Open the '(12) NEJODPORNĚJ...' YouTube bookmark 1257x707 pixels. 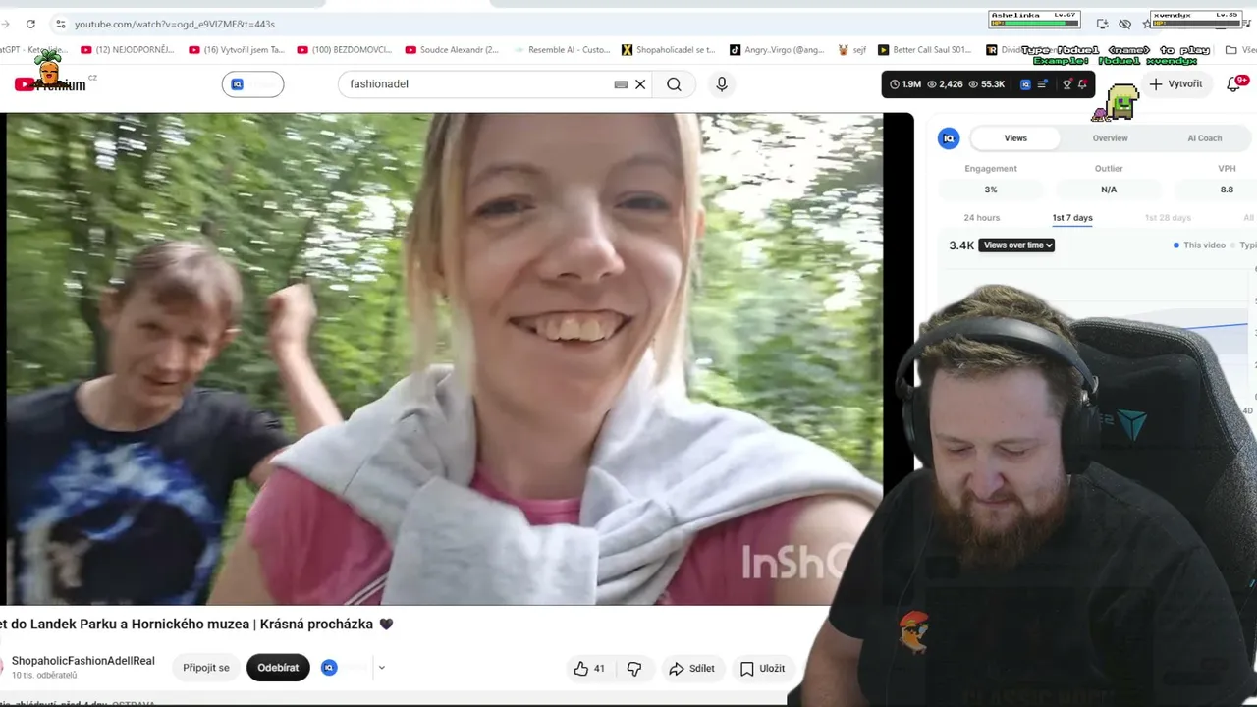pyautogui.click(x=128, y=50)
